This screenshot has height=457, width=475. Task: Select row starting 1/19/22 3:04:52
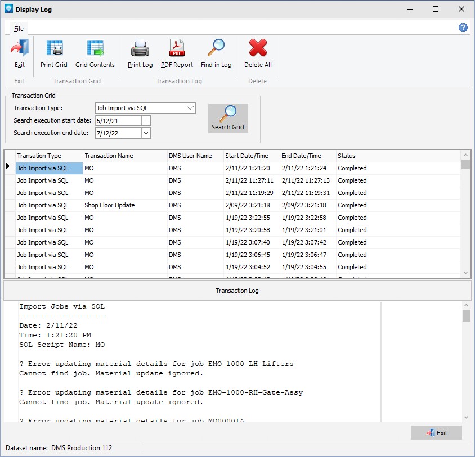pos(232,267)
